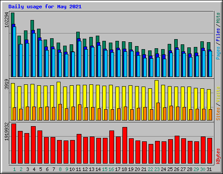This screenshot has width=223, height=174.
Task: Click the 'Daily usage for May 2021' title
Action: point(45,7)
